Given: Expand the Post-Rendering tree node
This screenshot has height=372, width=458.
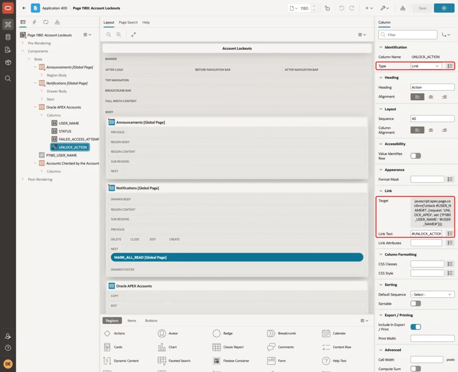Looking at the screenshot, I should tap(23, 179).
